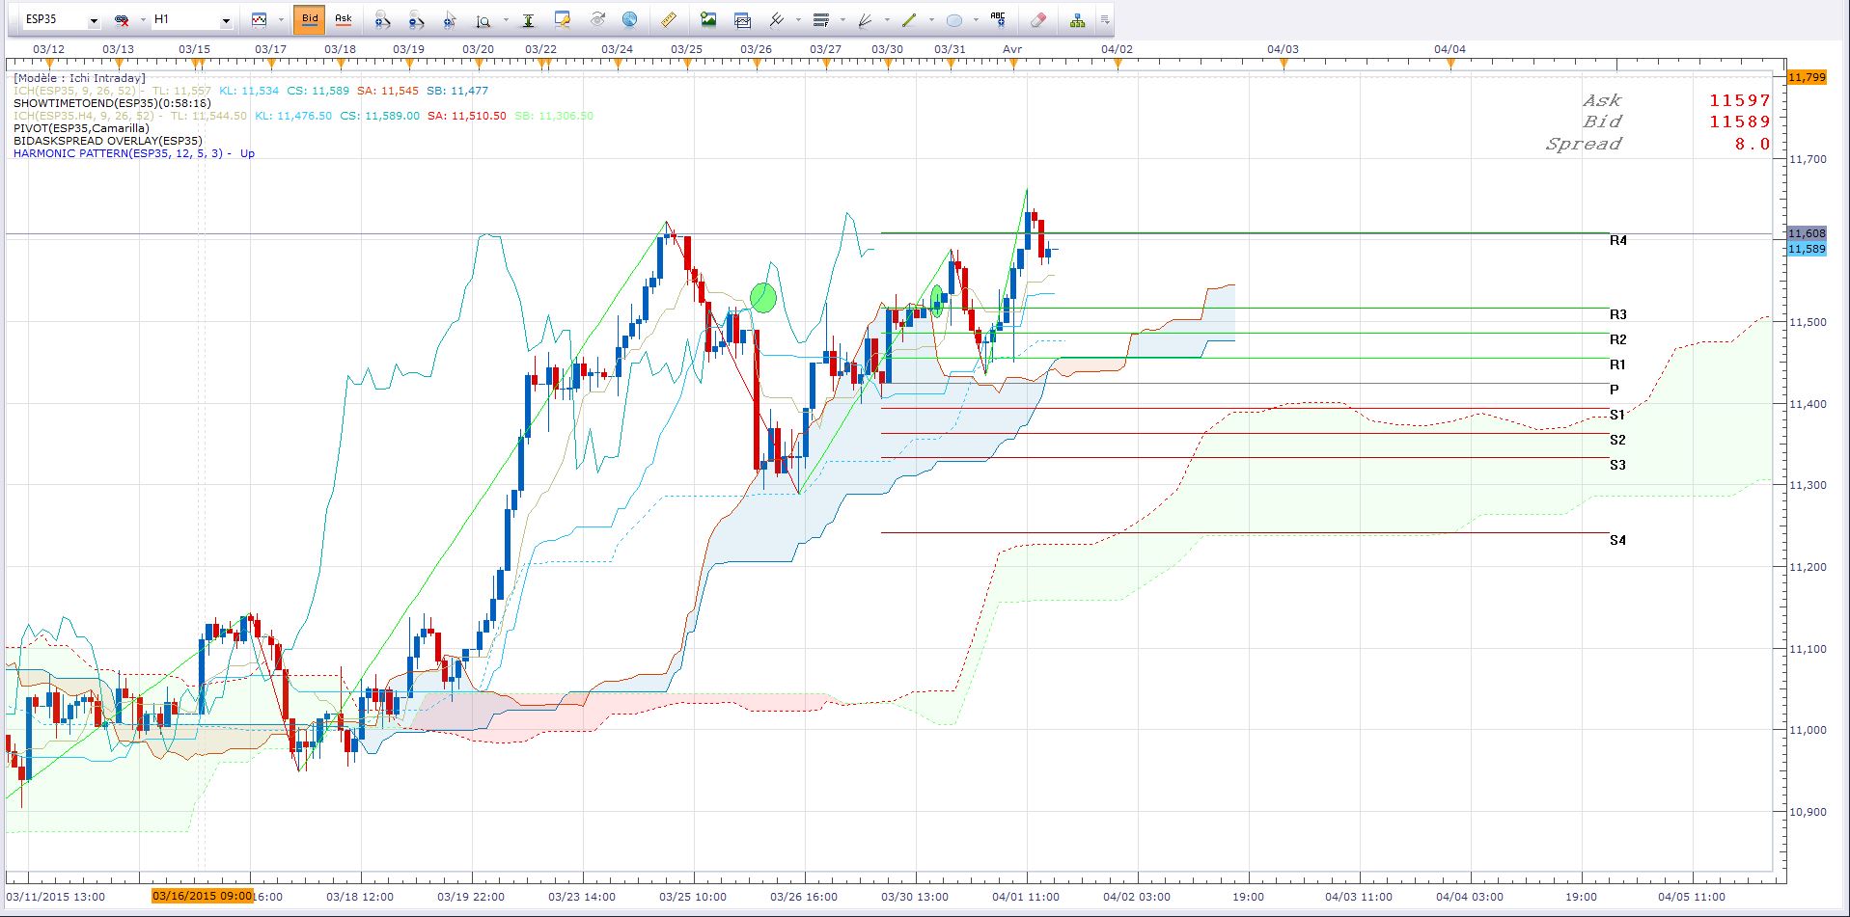Open the chart template windows icon
Screen dimensions: 1850x917
click(x=742, y=19)
